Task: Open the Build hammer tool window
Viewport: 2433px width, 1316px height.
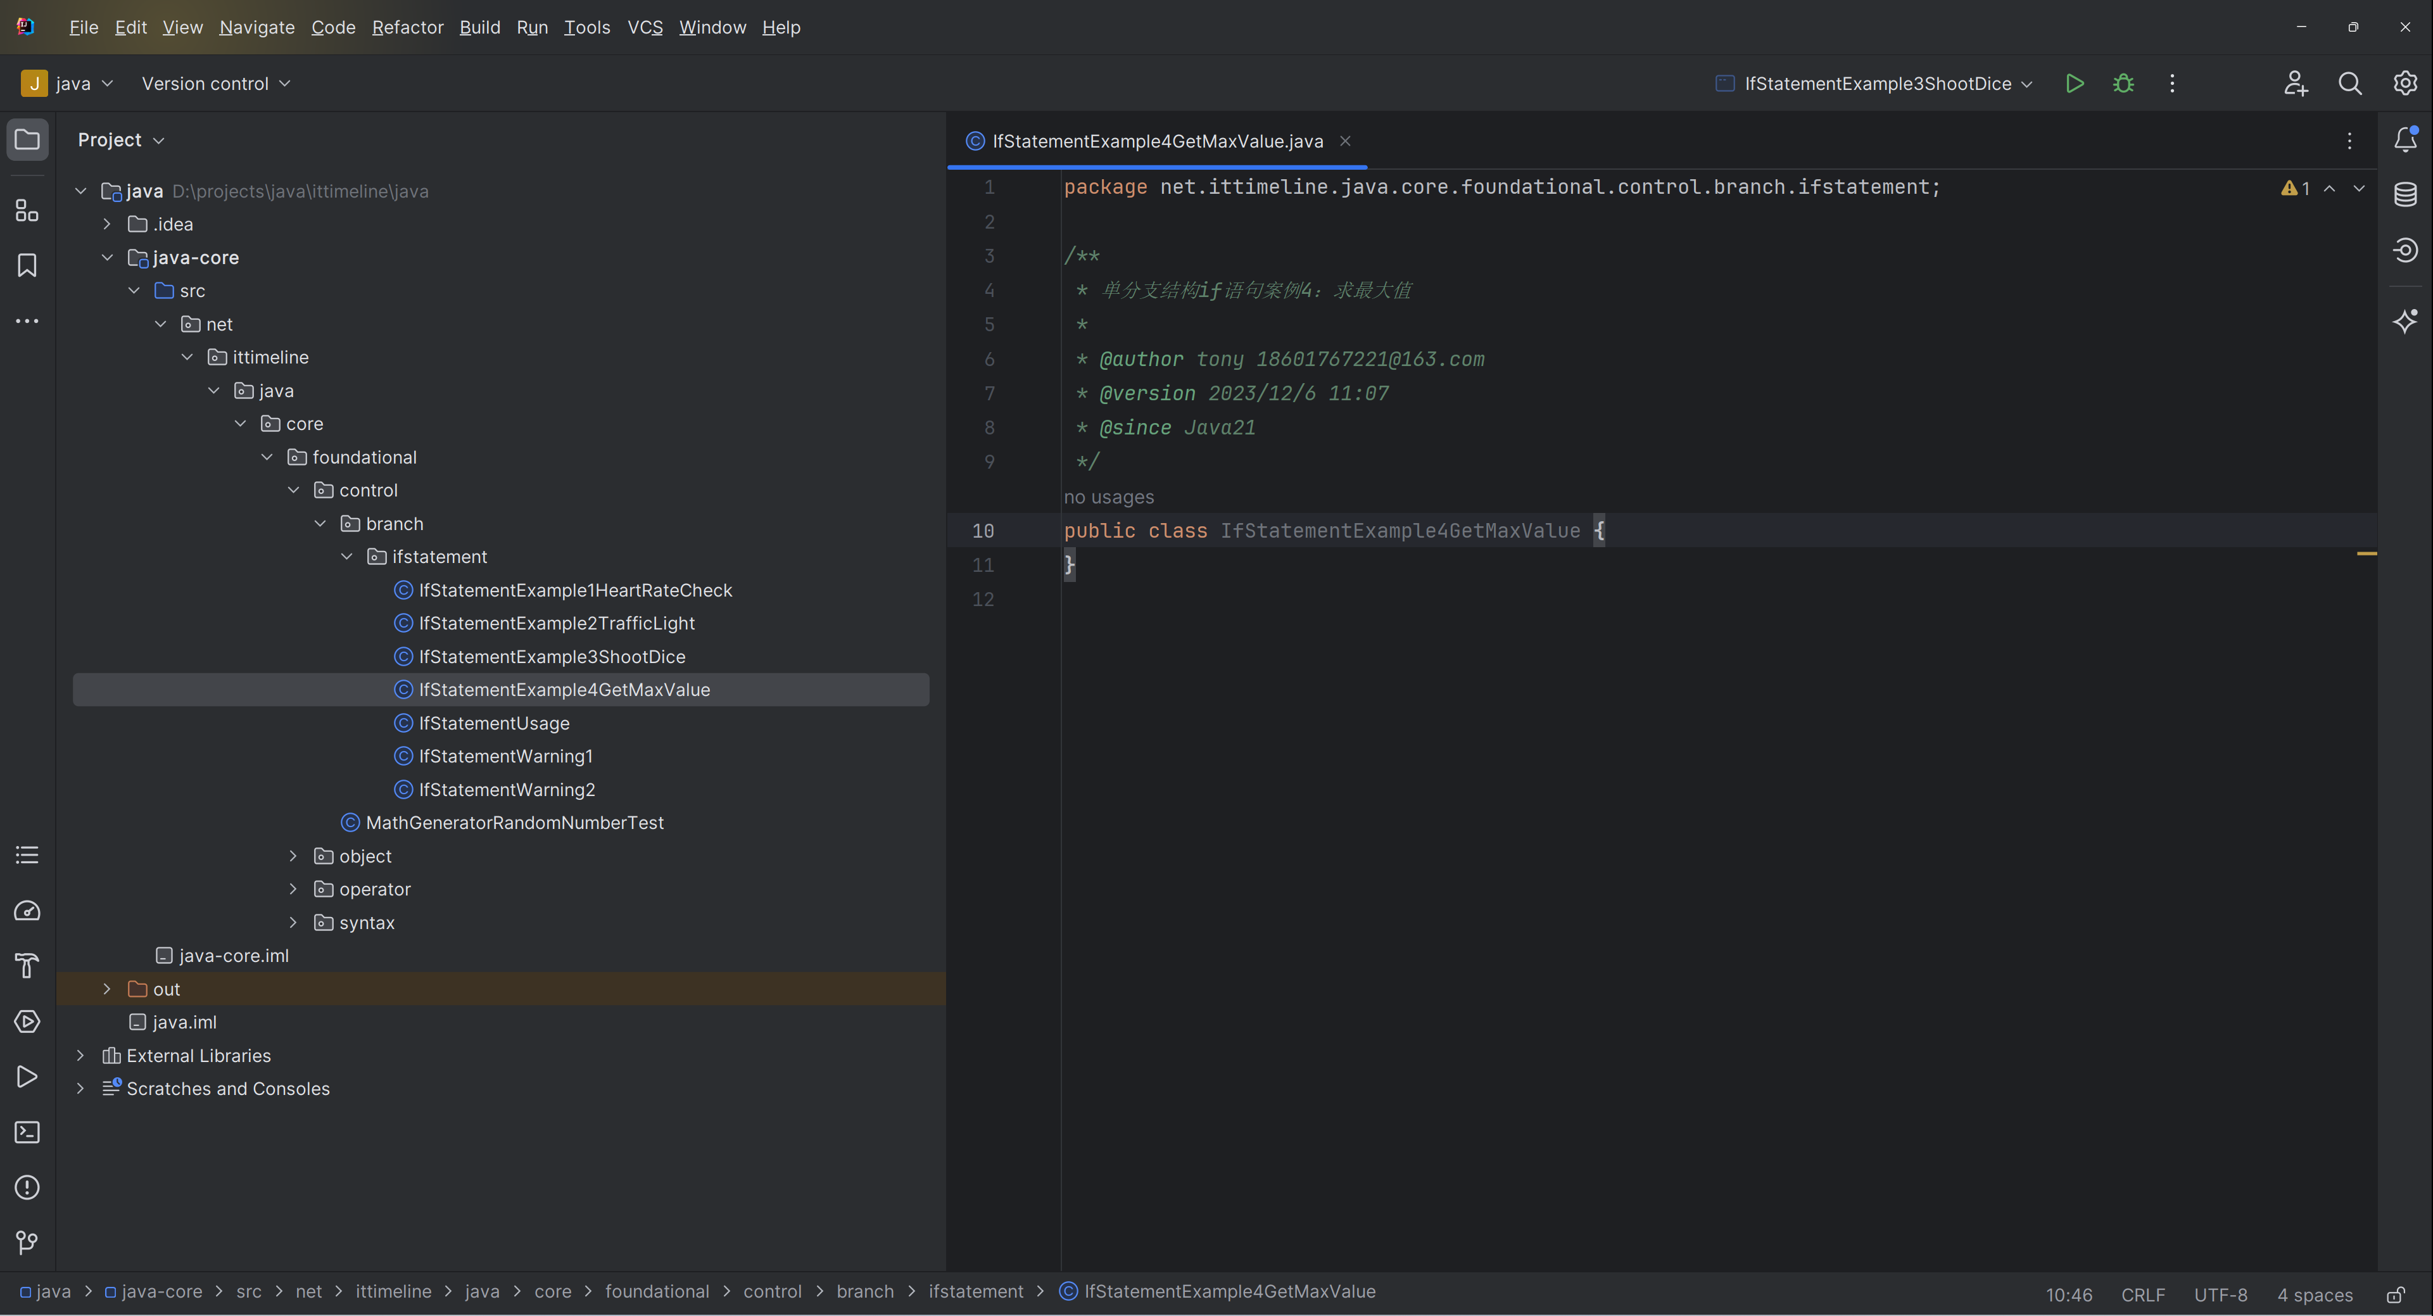Action: click(x=27, y=966)
